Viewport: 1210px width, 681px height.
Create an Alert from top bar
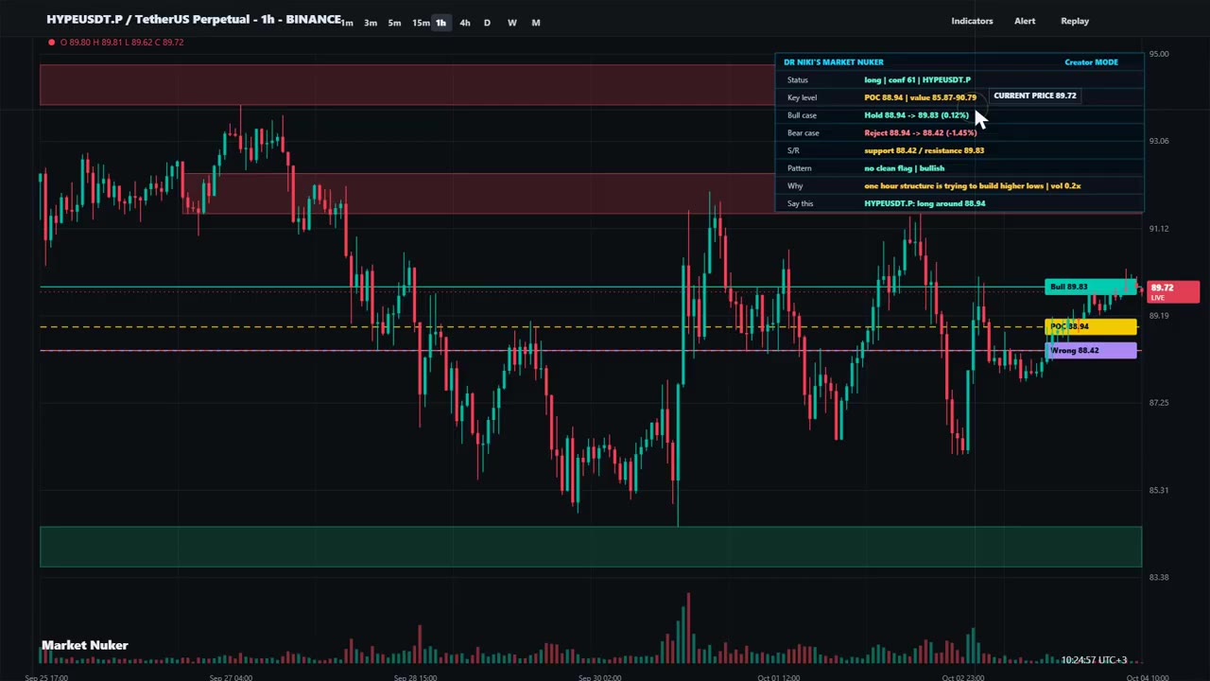click(x=1025, y=21)
